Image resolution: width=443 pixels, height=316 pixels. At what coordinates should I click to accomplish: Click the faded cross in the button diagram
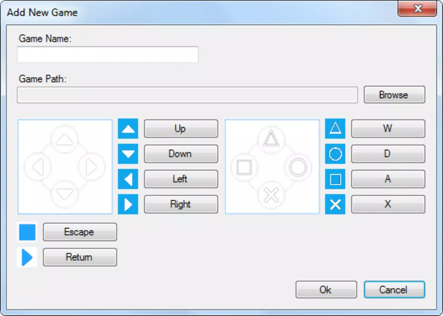pos(271,195)
